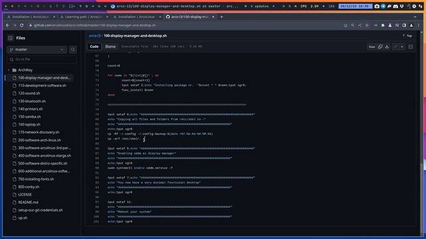Reload the GitHub page
Image resolution: width=426 pixels, height=239 pixels.
point(22,25)
